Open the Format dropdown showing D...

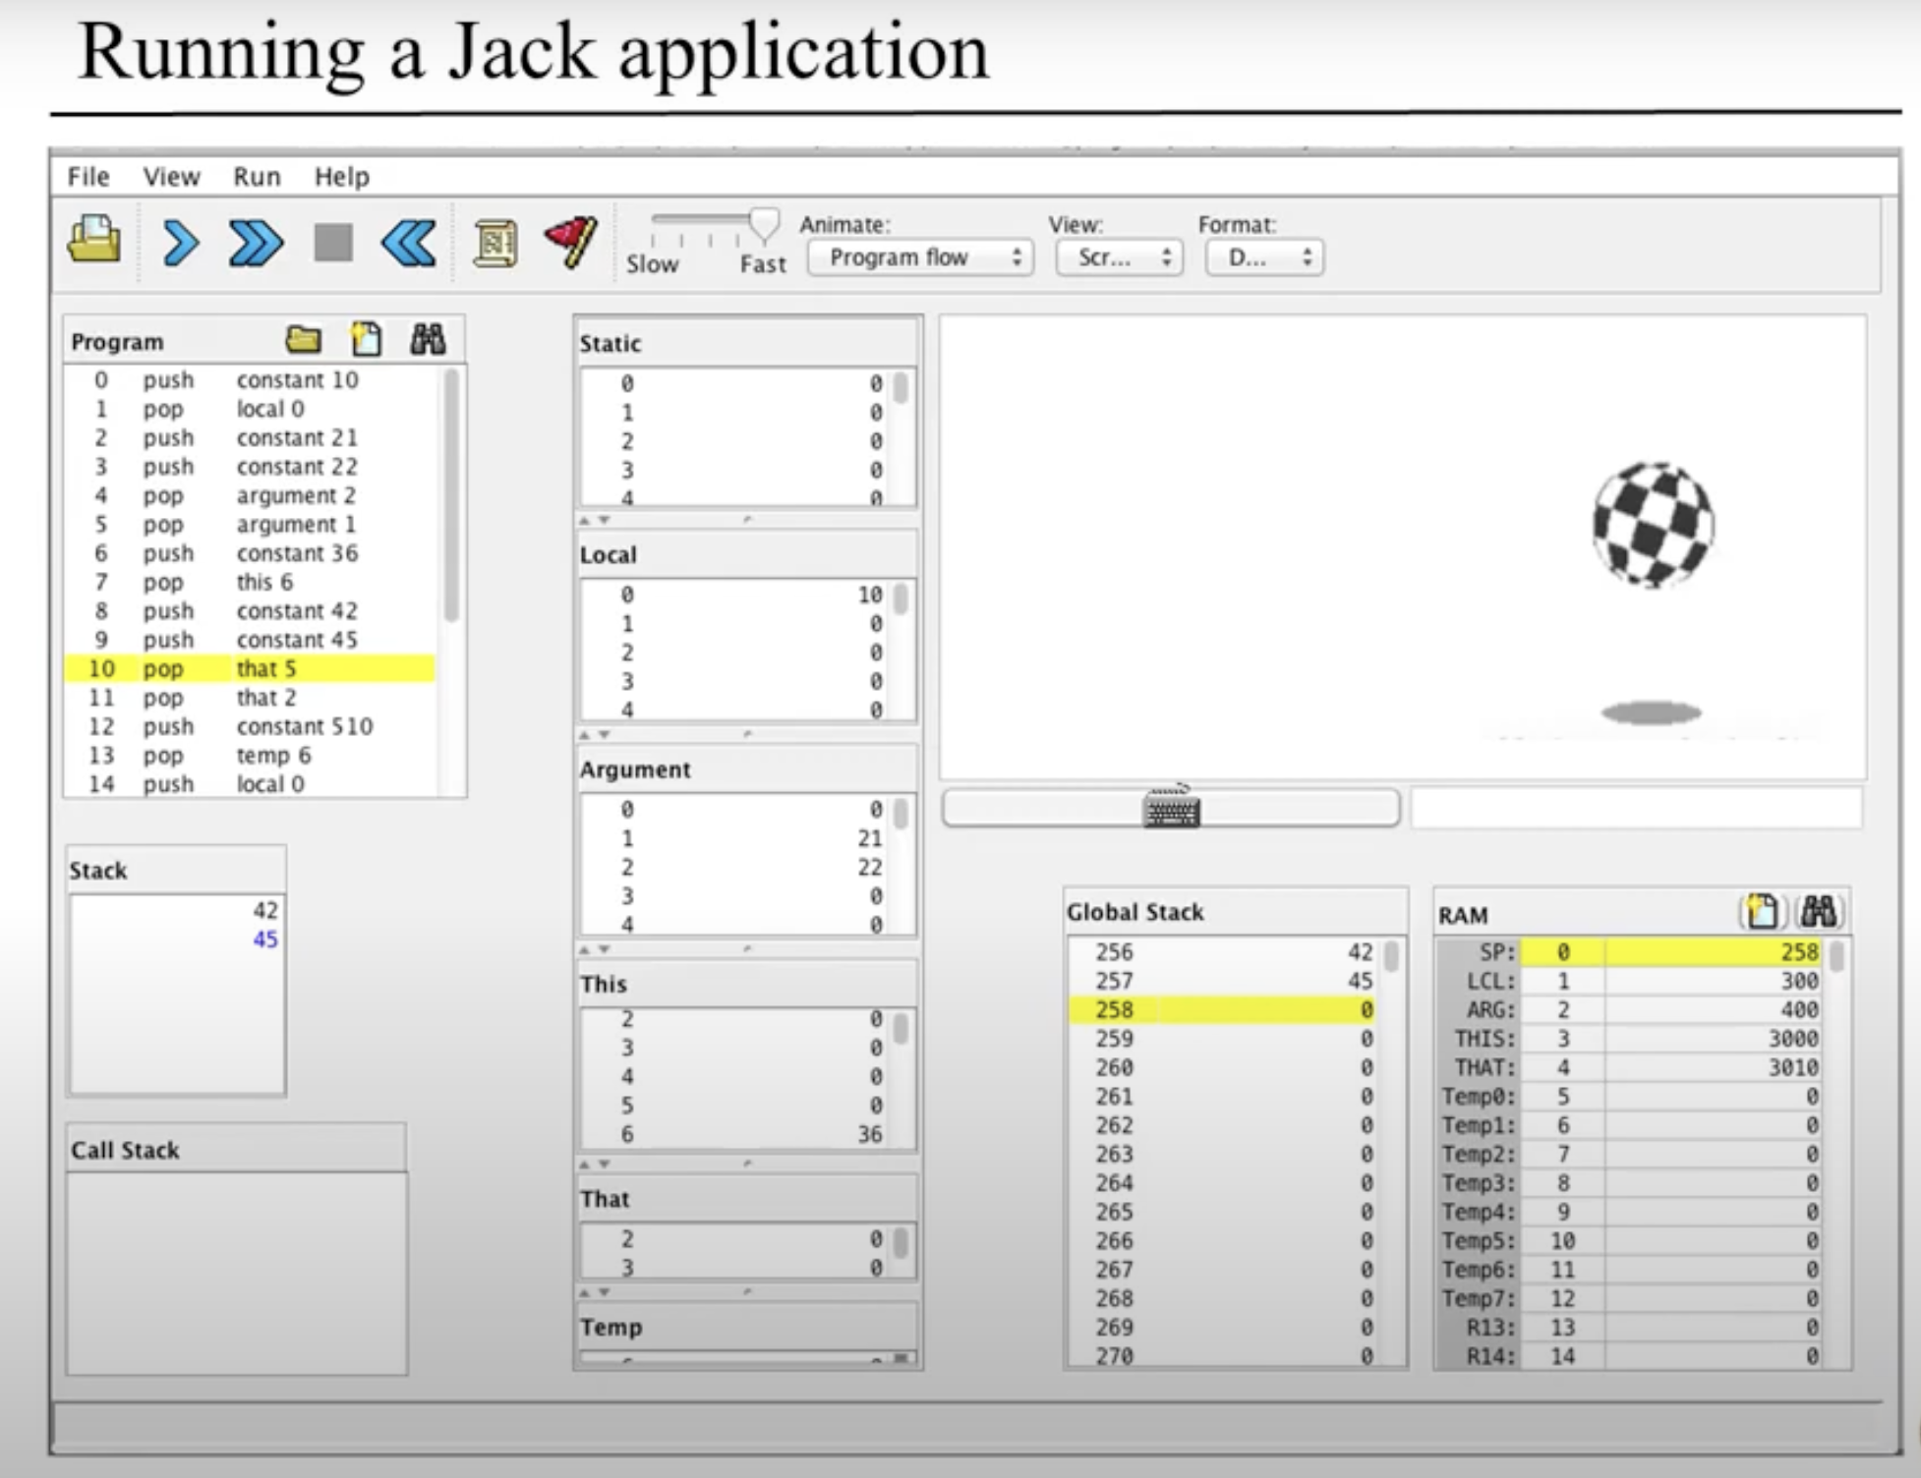pyautogui.click(x=1264, y=257)
